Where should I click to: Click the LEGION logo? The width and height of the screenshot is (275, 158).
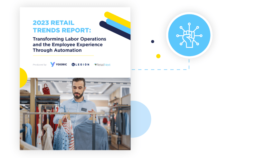[80, 65]
